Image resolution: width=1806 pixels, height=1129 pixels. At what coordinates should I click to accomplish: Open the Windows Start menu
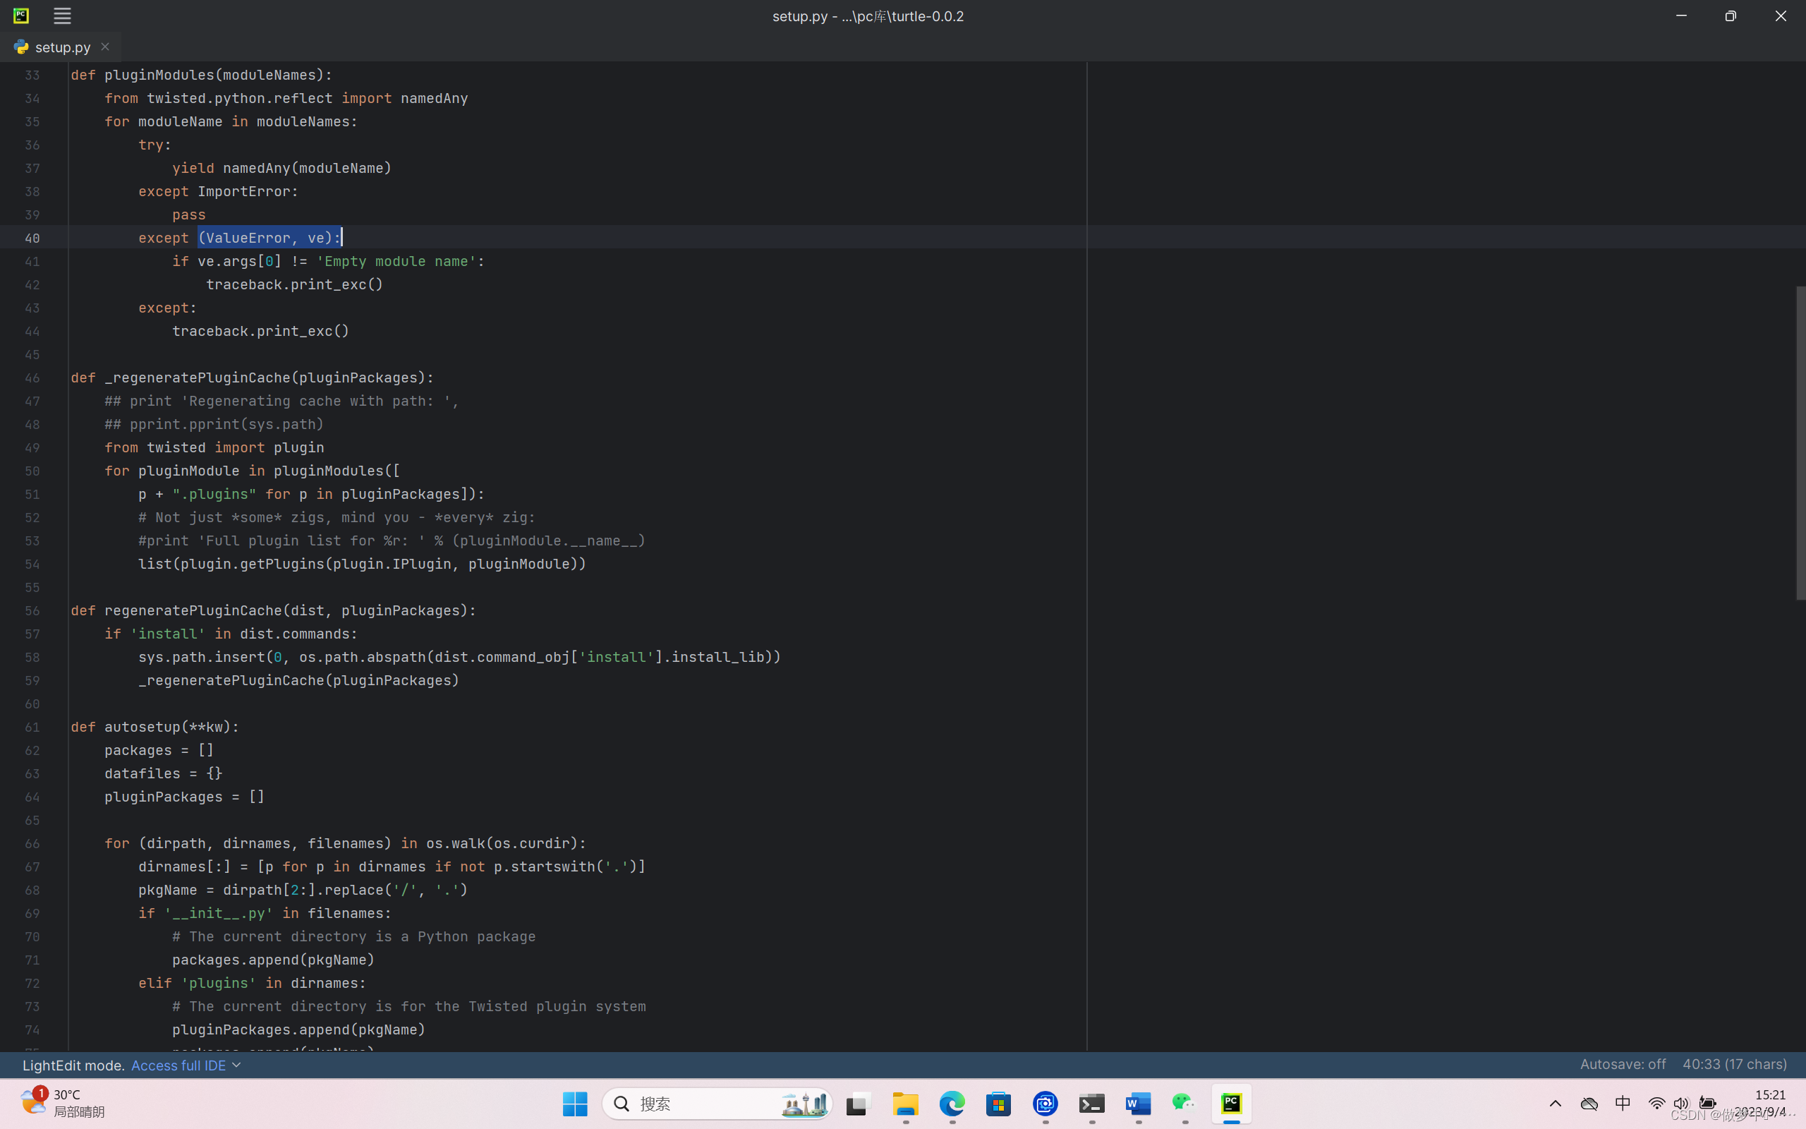pyautogui.click(x=575, y=1104)
